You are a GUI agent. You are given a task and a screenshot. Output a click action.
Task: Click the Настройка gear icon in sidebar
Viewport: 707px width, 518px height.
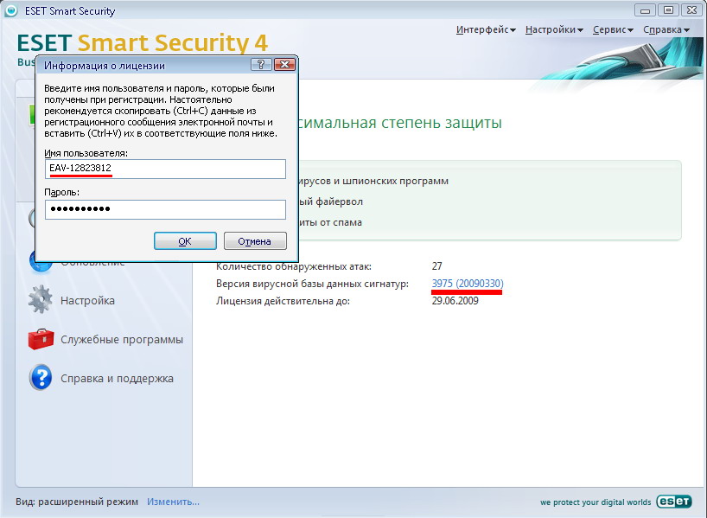click(x=41, y=301)
